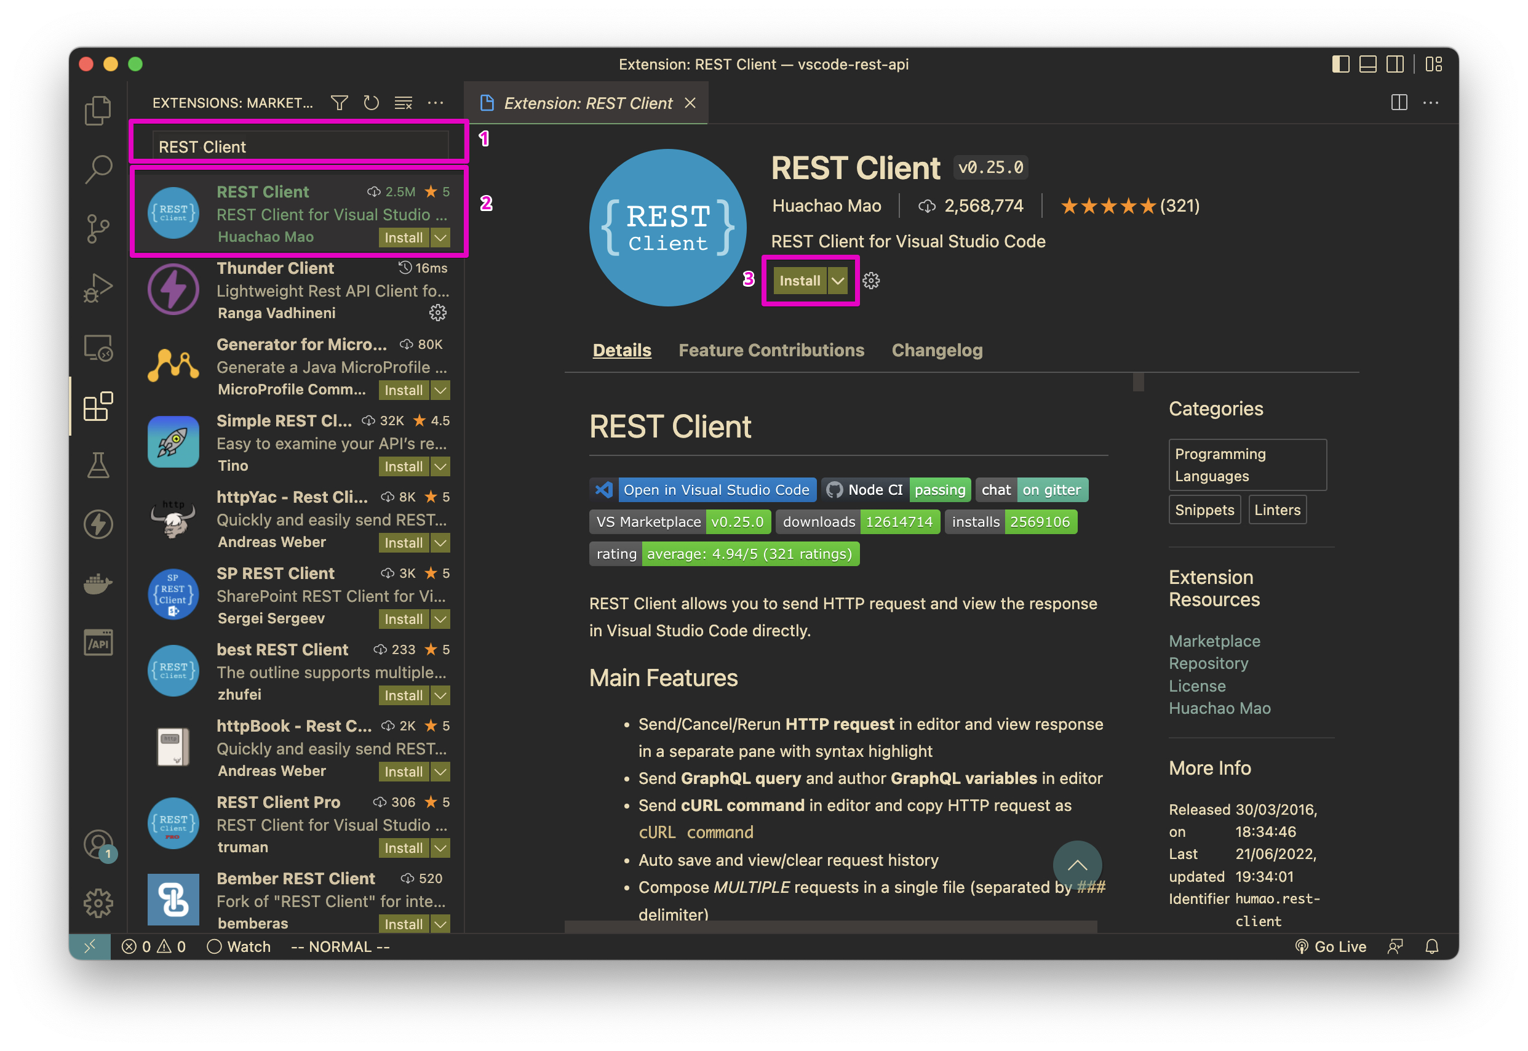Click the scroll-to-top arrow button

[x=1077, y=865]
